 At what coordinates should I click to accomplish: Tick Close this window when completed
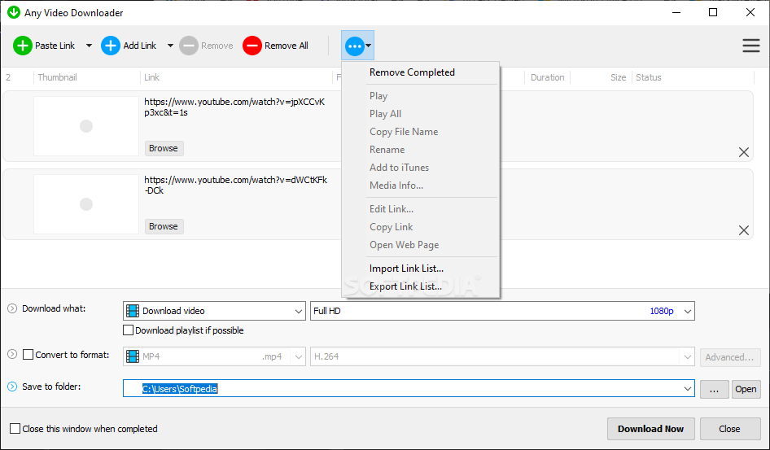point(15,428)
